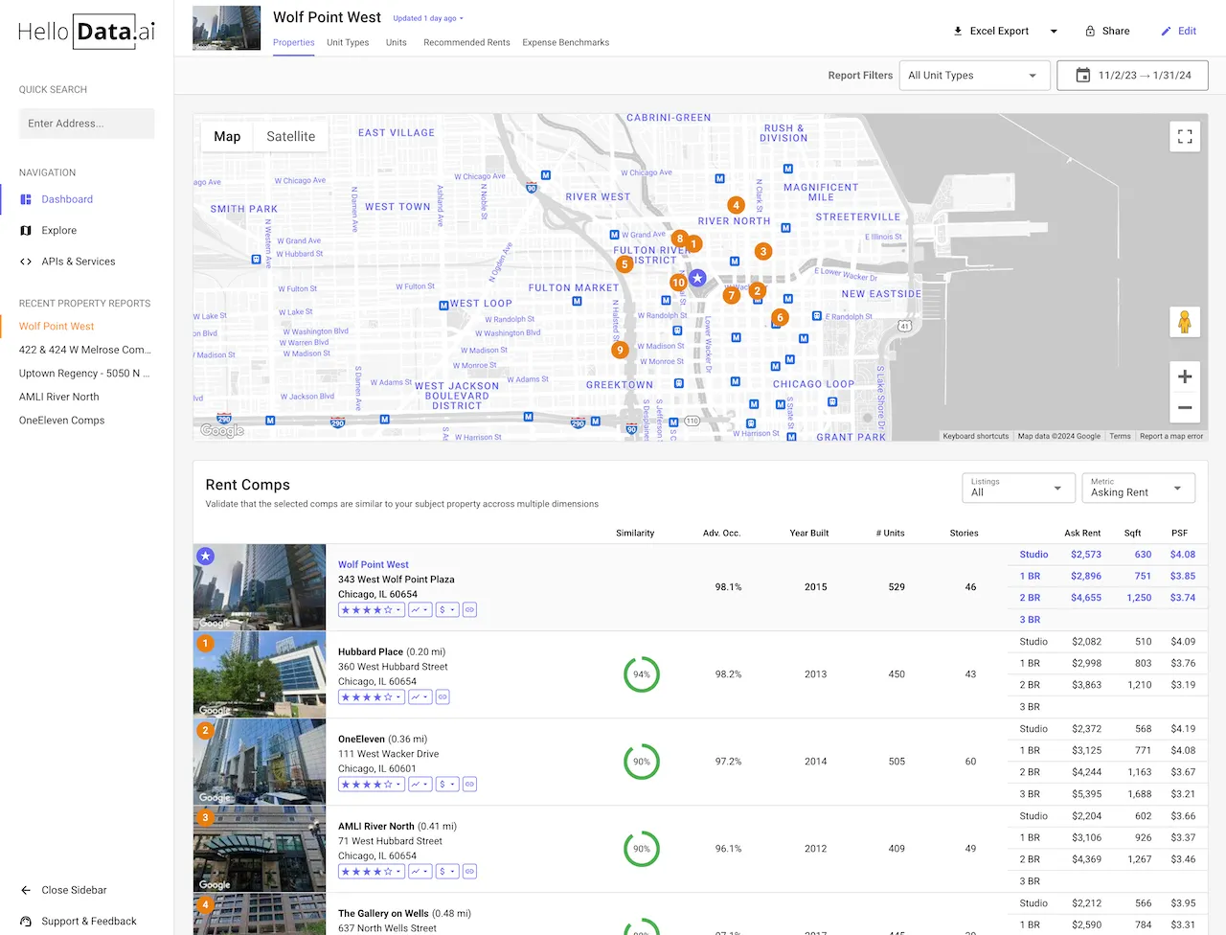
Task: Click map marker number 5
Action: 624,264
